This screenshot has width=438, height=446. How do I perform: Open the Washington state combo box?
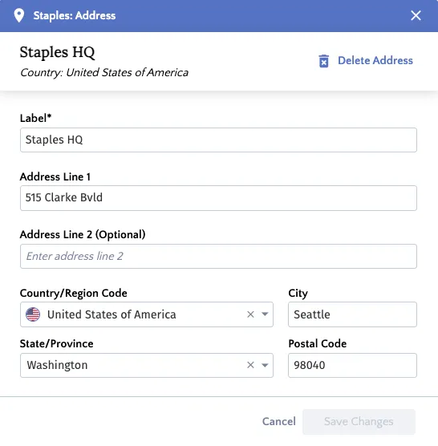[147, 365]
